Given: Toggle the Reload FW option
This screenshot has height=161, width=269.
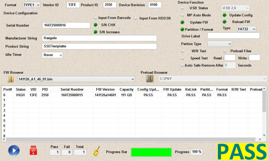Looking at the screenshot, I should pos(225,22).
